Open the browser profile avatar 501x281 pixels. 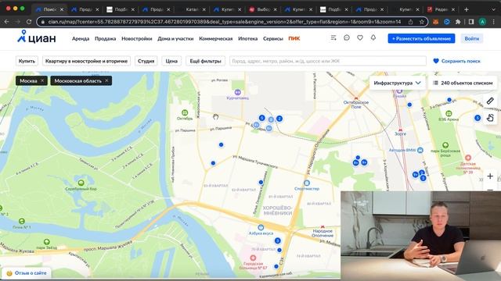tap(482, 22)
